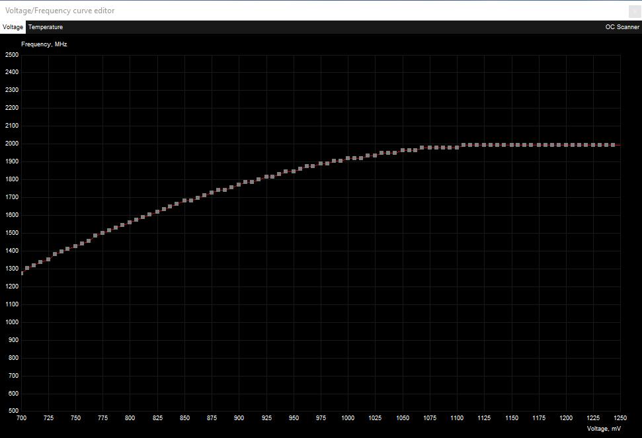Viewport: 642px width, 438px height.
Task: Select the curve point nearest 1000 mV
Action: [348, 159]
